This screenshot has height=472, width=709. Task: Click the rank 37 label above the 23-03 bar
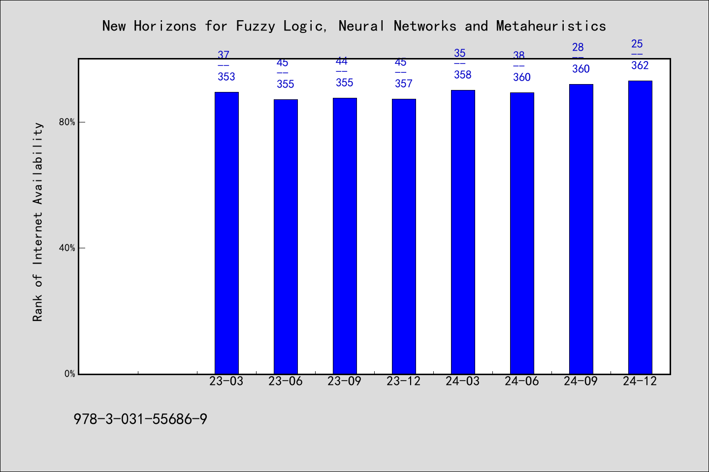(224, 55)
